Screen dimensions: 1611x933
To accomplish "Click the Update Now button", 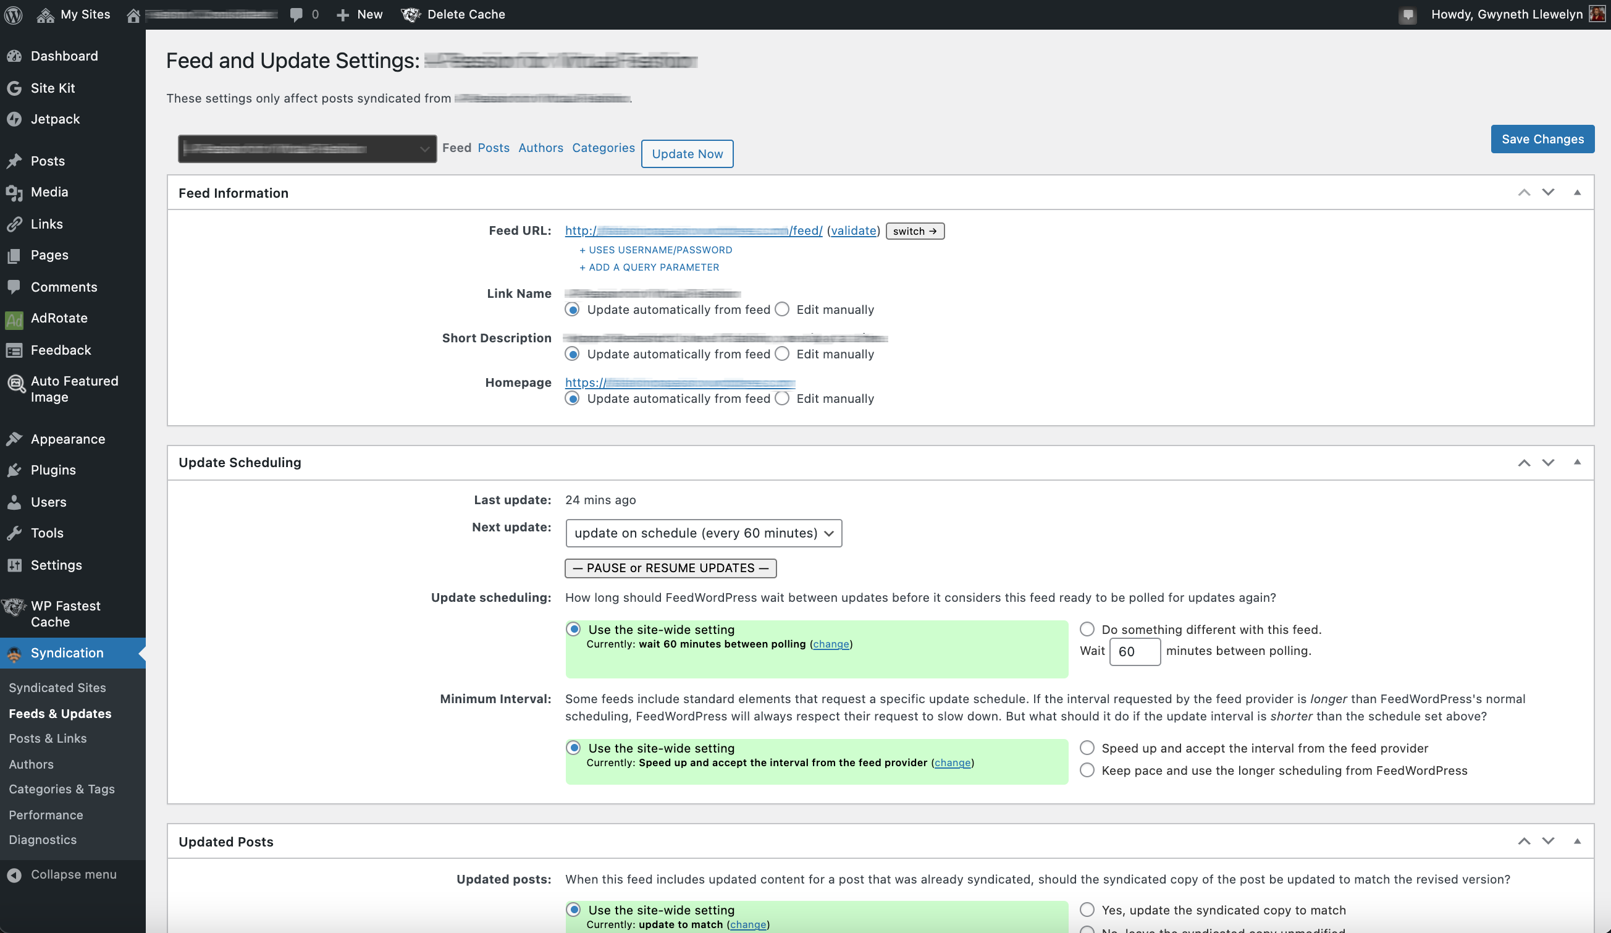I will [688, 154].
